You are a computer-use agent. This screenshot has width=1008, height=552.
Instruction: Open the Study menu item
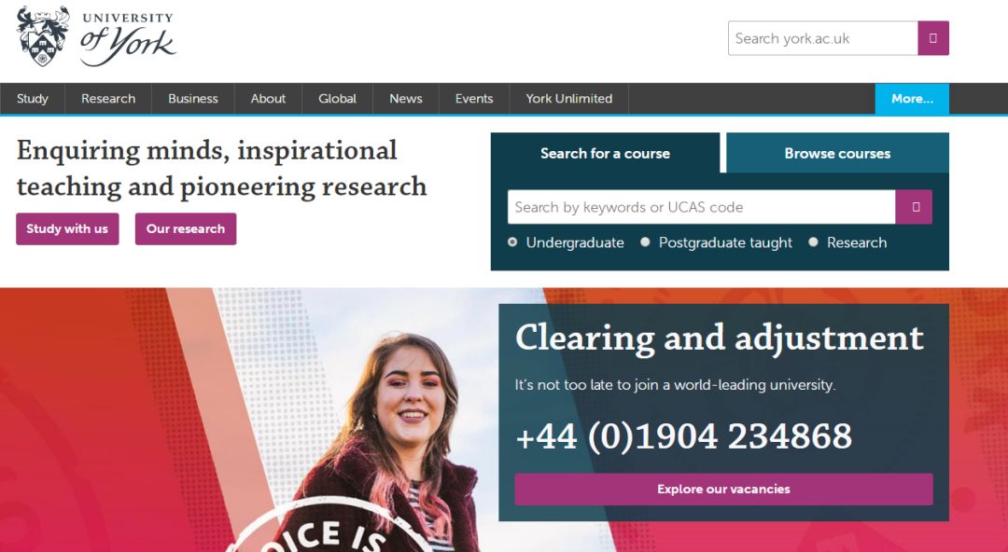point(32,99)
